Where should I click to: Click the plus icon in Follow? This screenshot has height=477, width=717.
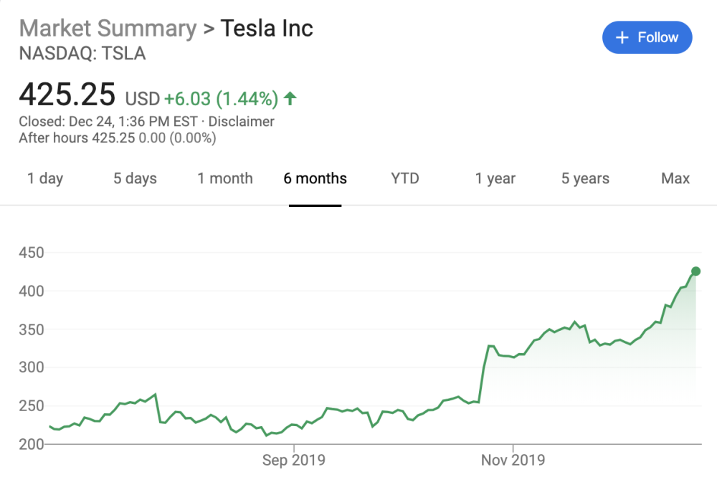622,37
